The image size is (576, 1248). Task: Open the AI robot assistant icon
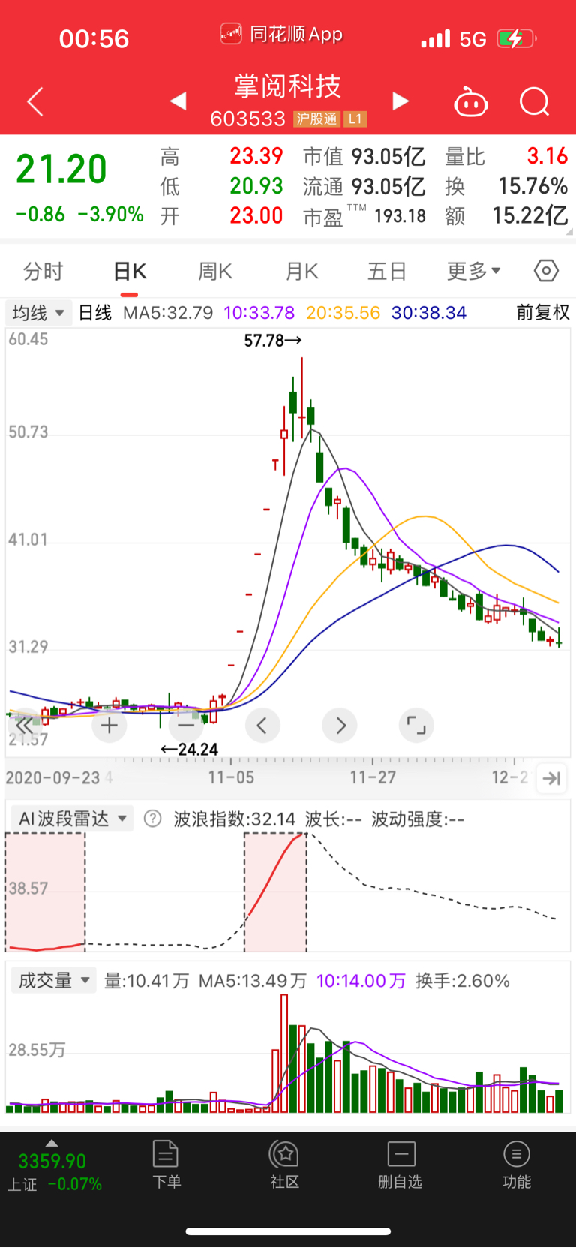click(x=471, y=101)
